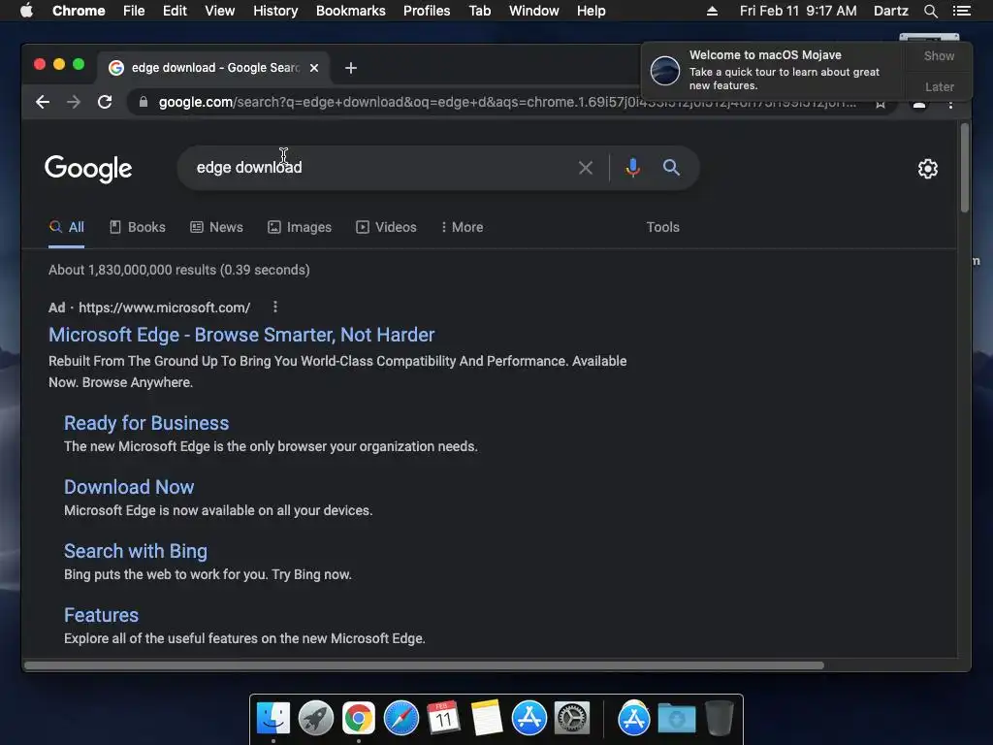Start voice search with microphone icon

(x=632, y=168)
